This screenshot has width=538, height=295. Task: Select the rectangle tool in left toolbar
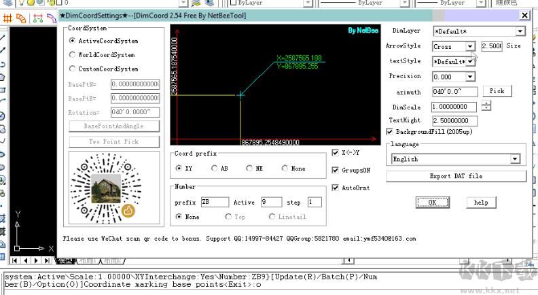pyautogui.click(x=3, y=89)
